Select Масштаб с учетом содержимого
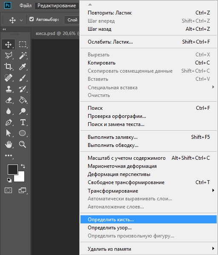Image resolution: width=218 pixels, height=255 pixels. (149, 158)
